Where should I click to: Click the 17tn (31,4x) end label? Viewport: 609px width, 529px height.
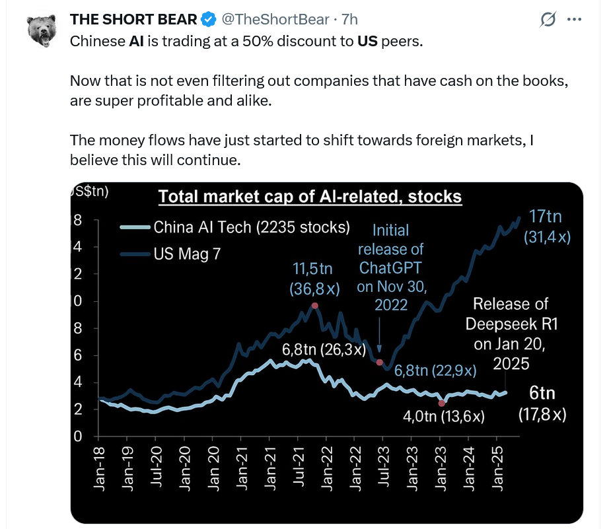click(x=547, y=227)
